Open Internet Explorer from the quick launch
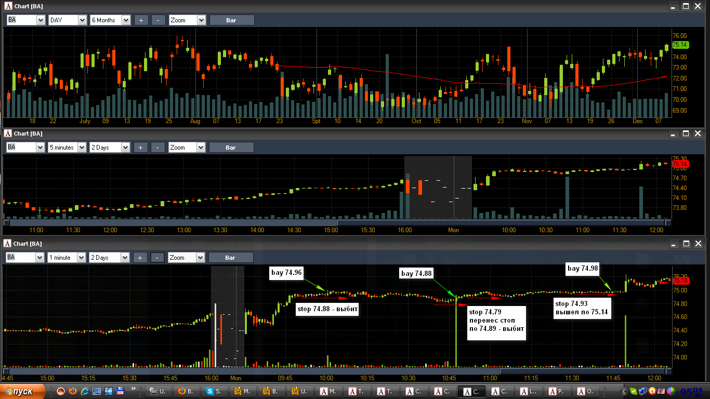The height and width of the screenshot is (399, 710). click(x=84, y=391)
